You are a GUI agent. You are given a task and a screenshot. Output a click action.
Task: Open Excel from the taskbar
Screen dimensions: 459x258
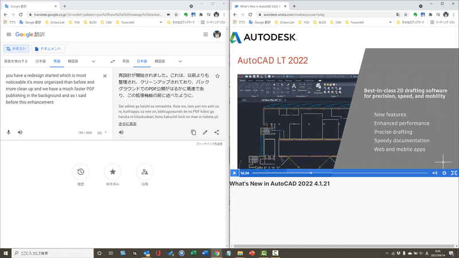point(193,253)
